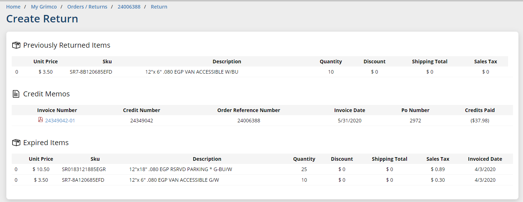Select the RSRVD PARKING item description
Viewport: 523px width, 202px height.
[181, 169]
